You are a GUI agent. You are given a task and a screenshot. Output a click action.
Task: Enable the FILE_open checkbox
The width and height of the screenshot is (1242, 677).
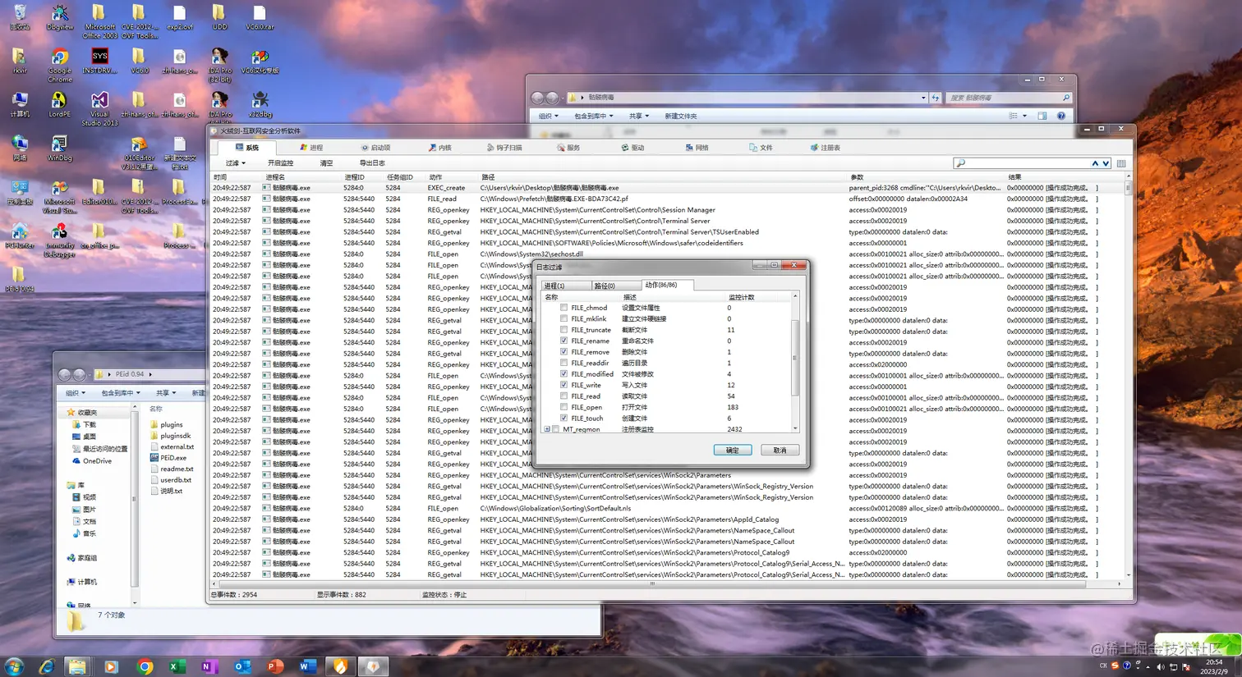tap(563, 407)
